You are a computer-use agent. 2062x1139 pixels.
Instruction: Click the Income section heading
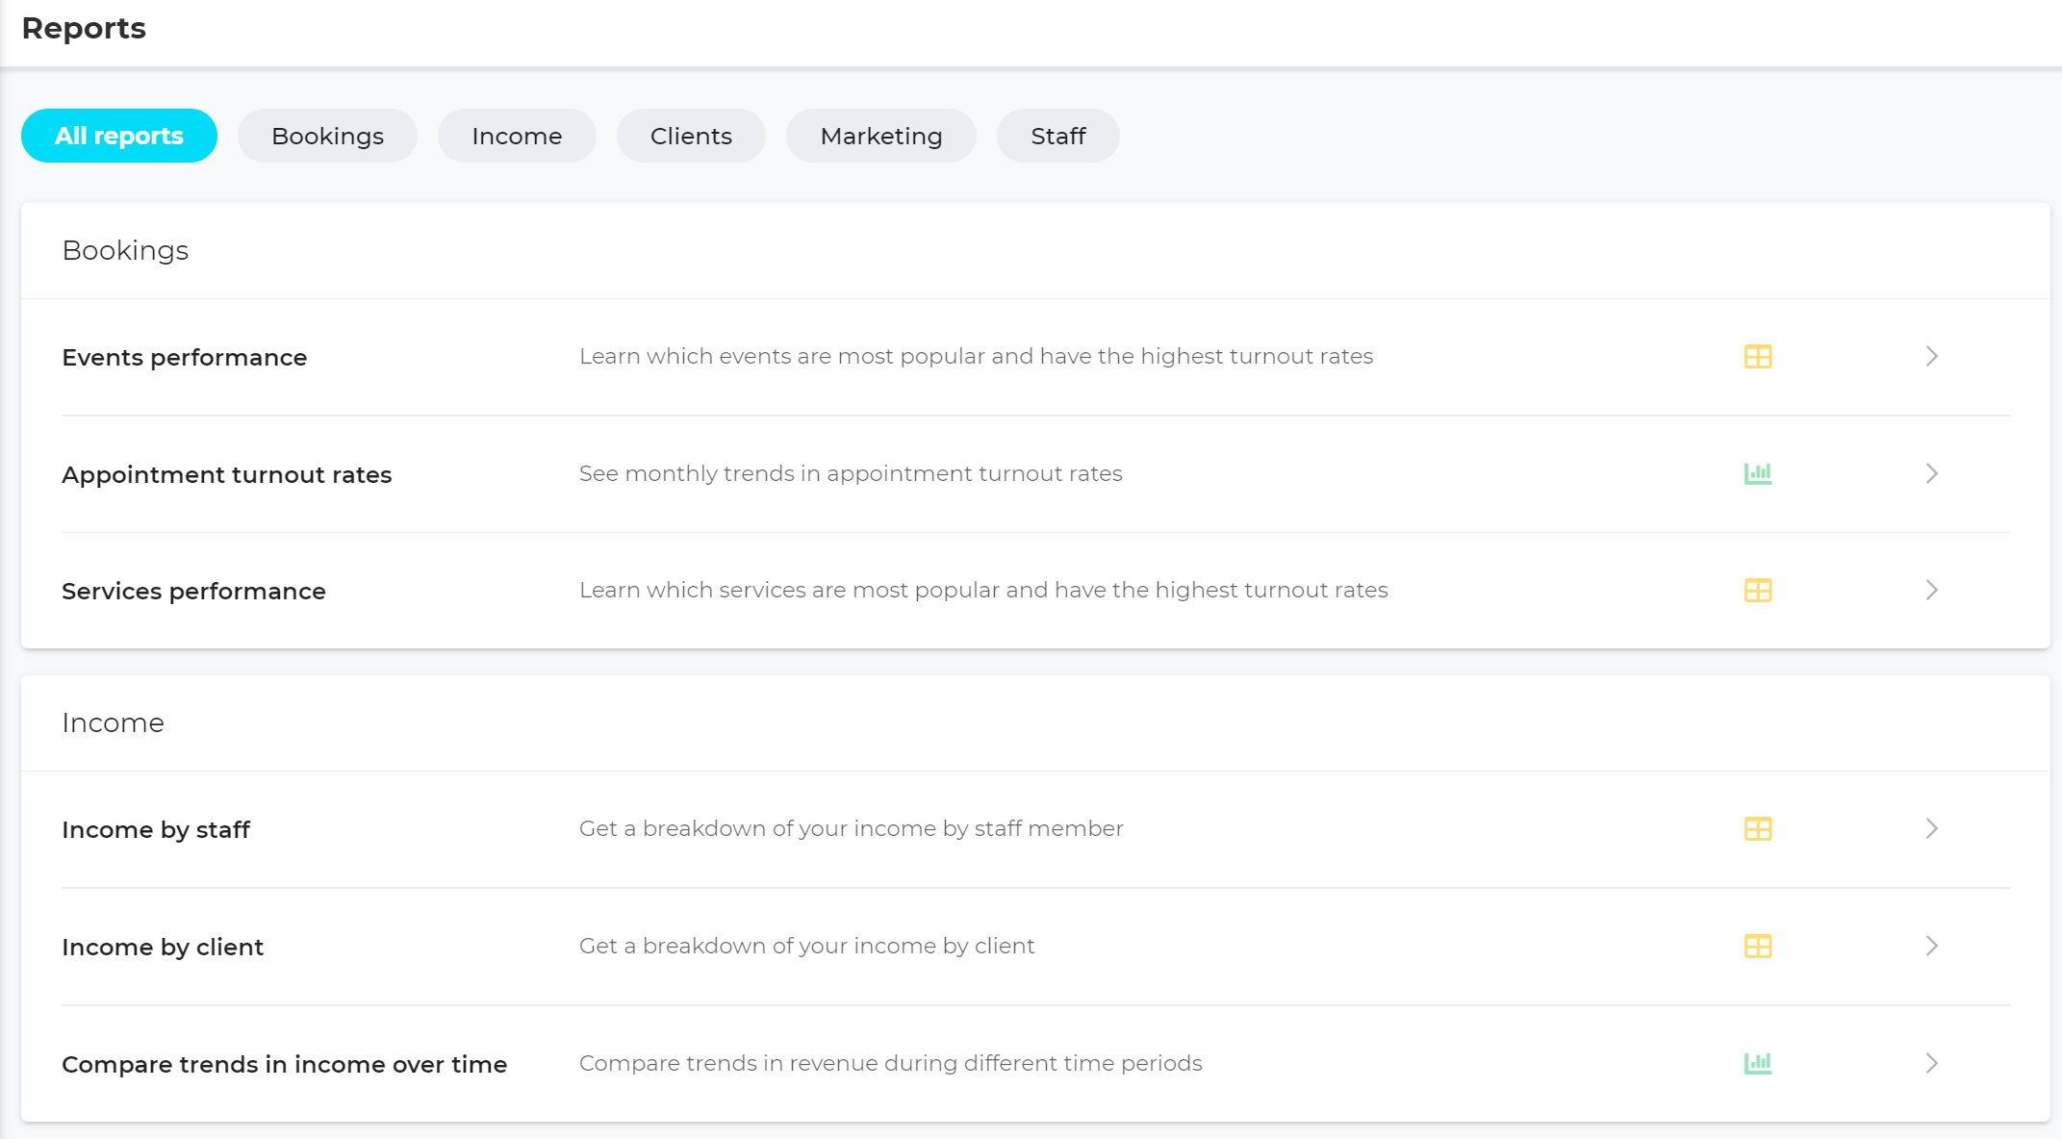point(113,722)
